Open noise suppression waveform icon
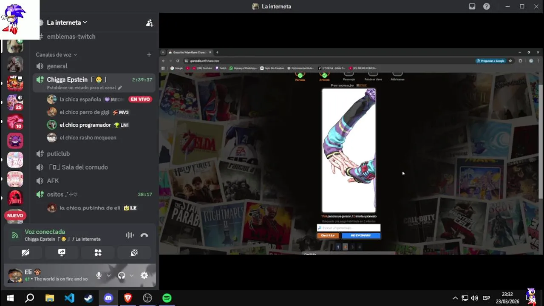Image resolution: width=544 pixels, height=306 pixels. (x=130, y=235)
